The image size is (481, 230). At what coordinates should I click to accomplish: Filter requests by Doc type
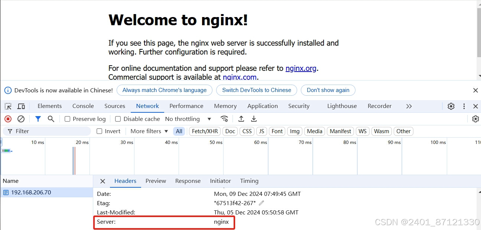coord(230,131)
